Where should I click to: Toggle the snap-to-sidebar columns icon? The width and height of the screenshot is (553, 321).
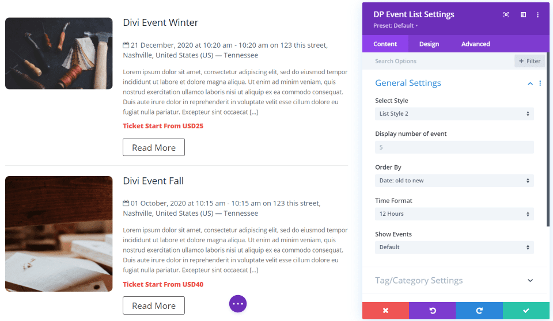tap(524, 15)
